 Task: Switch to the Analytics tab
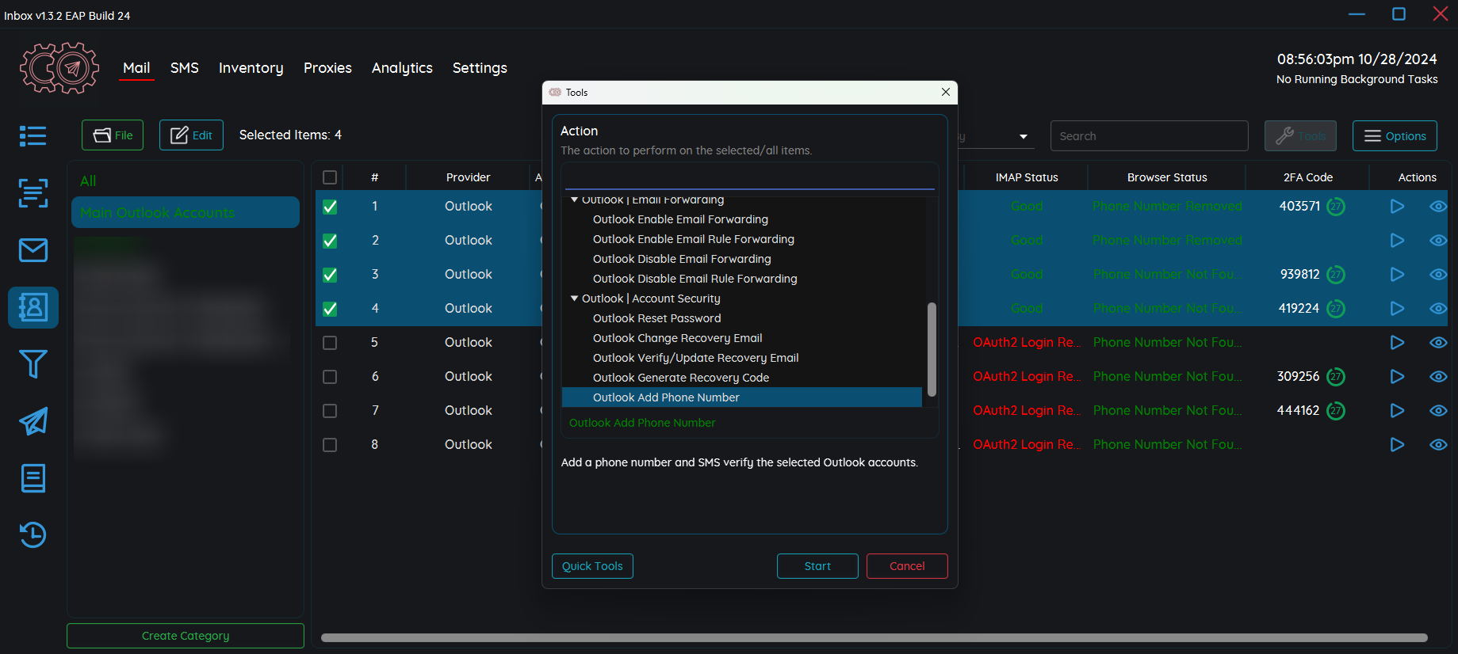point(402,68)
